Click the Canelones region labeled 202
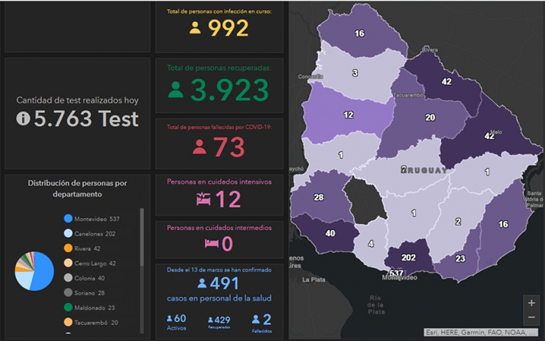The image size is (545, 341). 408,258
